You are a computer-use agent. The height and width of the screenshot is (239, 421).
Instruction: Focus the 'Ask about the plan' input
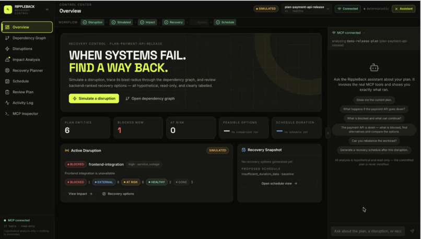(x=368, y=231)
